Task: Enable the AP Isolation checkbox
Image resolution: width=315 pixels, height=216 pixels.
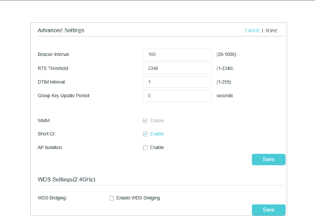Action: 145,148
